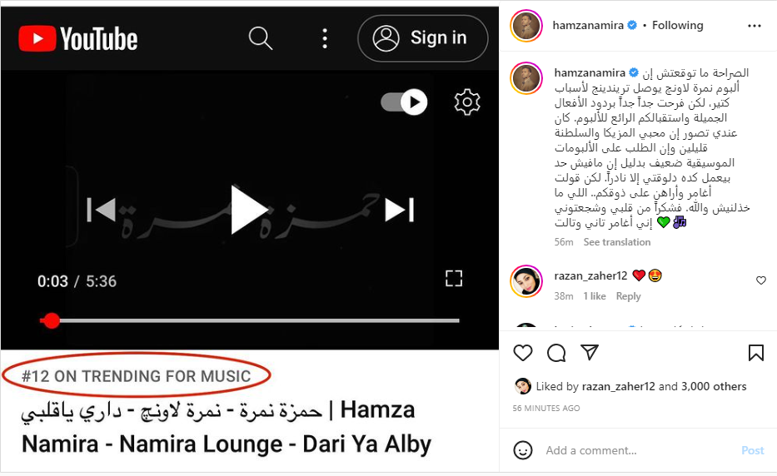This screenshot has height=476, width=777.
Task: Open the YouTube search magnifier icon
Action: coord(261,38)
